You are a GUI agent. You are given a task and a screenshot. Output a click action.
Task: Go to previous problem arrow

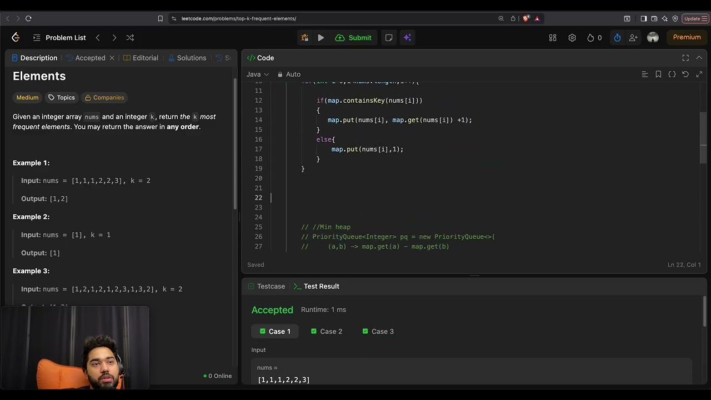pyautogui.click(x=98, y=38)
